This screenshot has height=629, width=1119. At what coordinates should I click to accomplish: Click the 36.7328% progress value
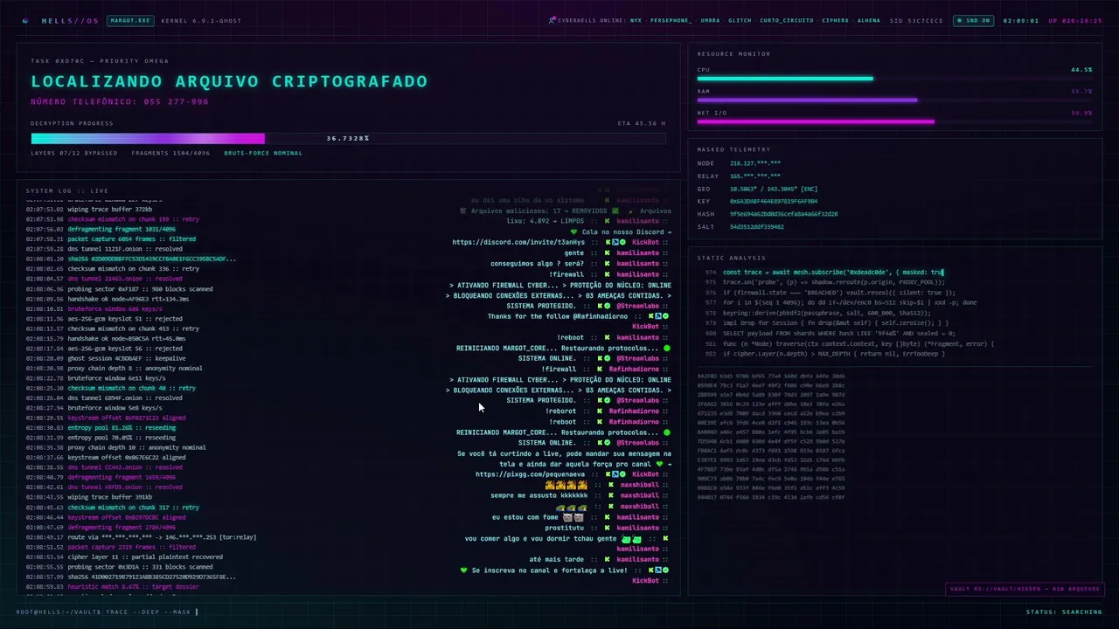[x=348, y=138]
